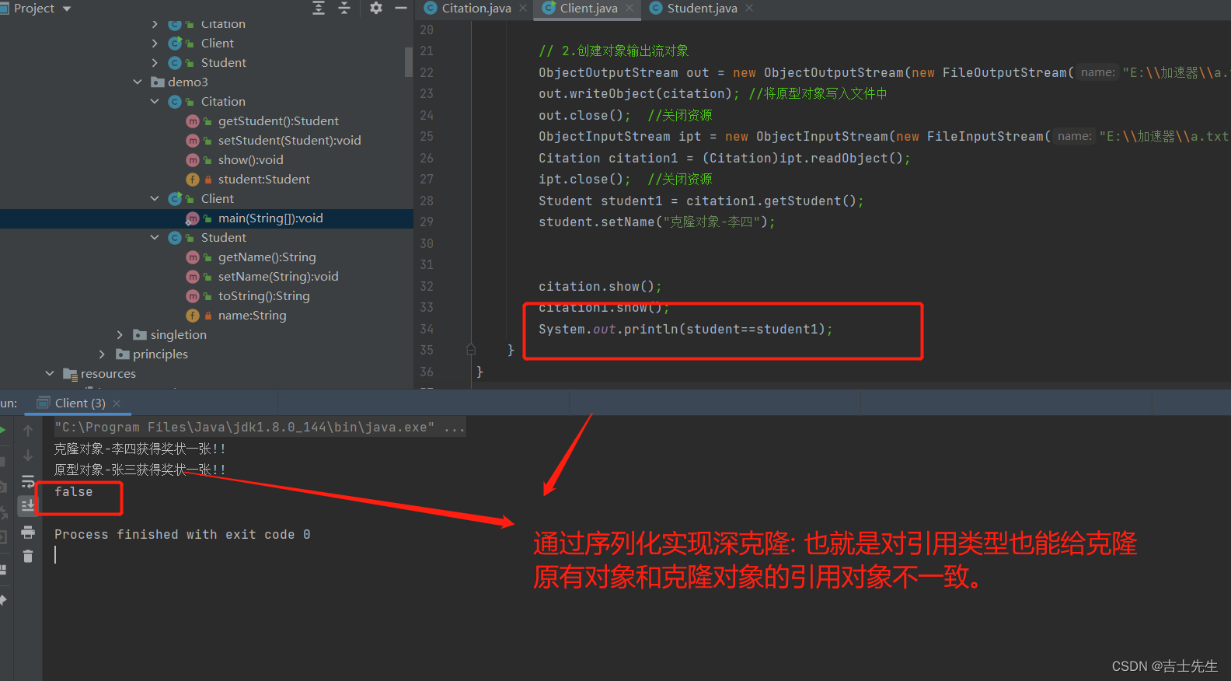This screenshot has width=1231, height=681.
Task: Click the Client run configuration icon in Run tab
Action: click(44, 403)
